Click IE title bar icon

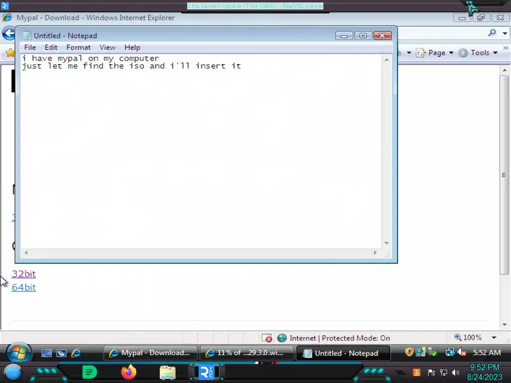tap(7, 17)
